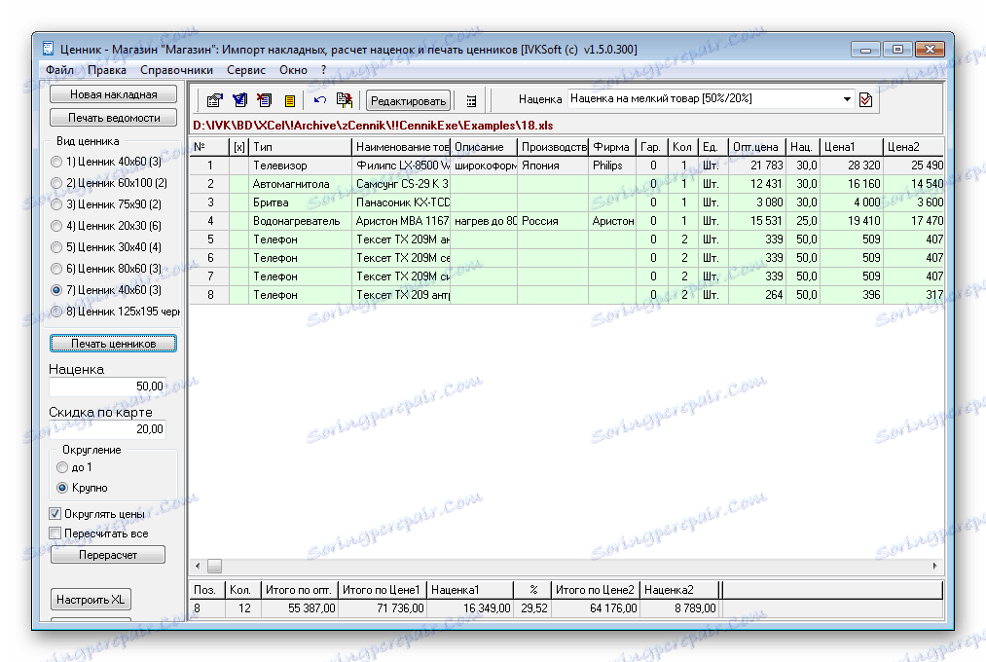Click the list view icon after Редактировать
This screenshot has width=986, height=662.
click(471, 100)
